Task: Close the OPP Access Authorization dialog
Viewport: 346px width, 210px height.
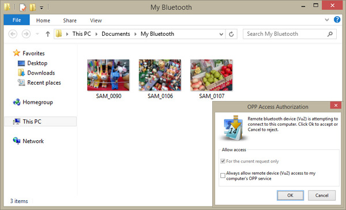Action: click(x=336, y=106)
